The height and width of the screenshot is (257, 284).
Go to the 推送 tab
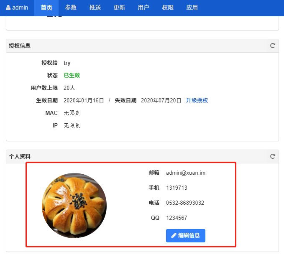95,8
